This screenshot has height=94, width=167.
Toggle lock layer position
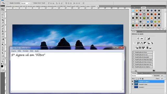(x=141, y=79)
